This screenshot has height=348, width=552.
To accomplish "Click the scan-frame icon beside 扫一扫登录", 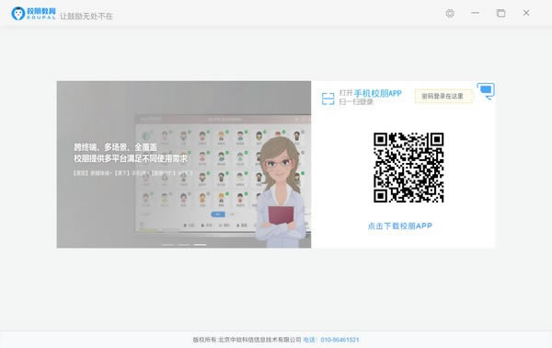I will (x=328, y=99).
